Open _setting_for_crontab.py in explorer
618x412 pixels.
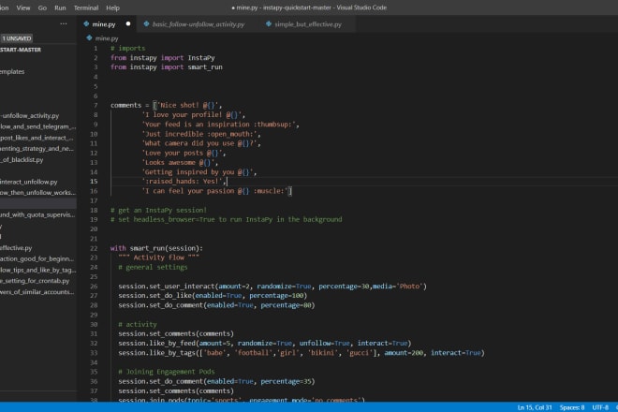click(35, 281)
